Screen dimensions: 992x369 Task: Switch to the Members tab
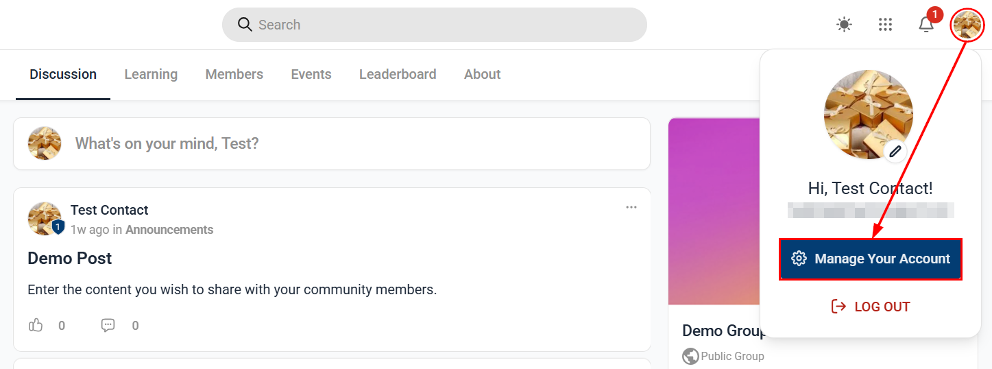coord(234,74)
